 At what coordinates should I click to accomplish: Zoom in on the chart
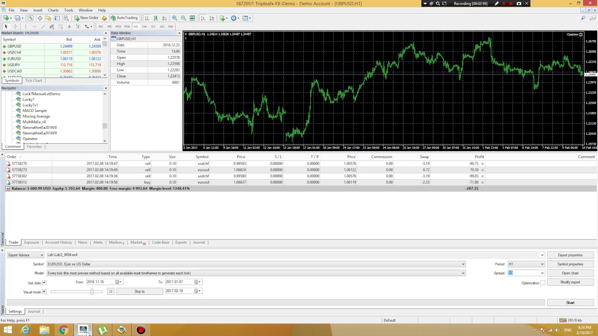click(174, 18)
